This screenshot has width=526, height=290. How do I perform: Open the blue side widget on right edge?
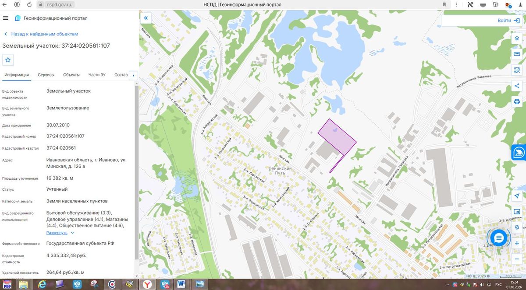point(519,152)
